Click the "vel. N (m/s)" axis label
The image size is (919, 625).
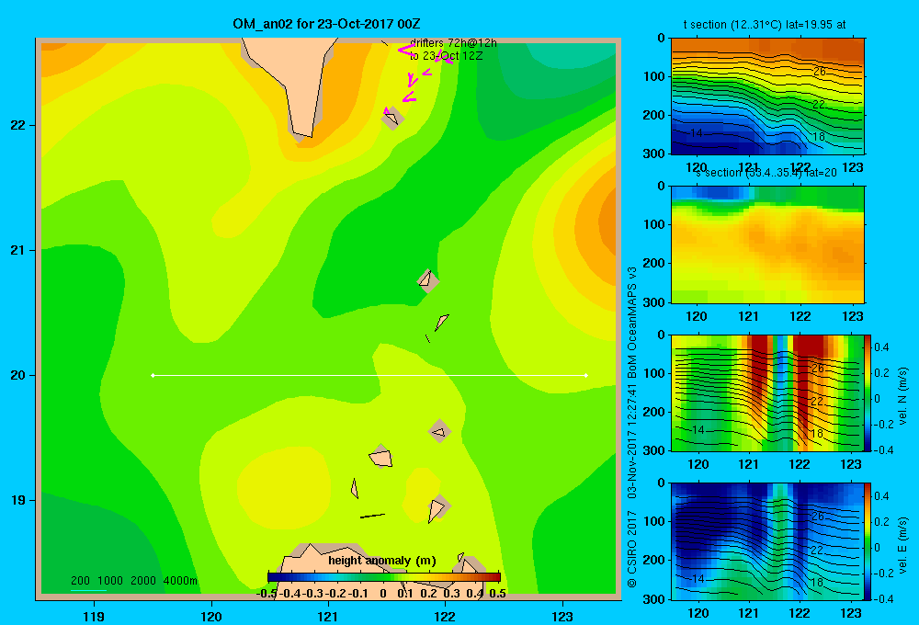tap(902, 396)
